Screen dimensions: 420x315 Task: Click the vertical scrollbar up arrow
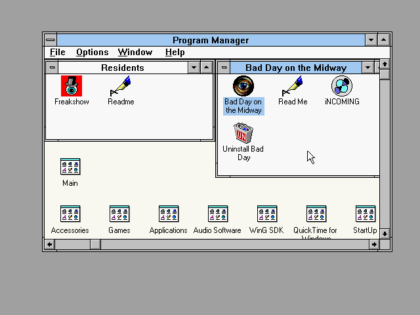coord(385,64)
